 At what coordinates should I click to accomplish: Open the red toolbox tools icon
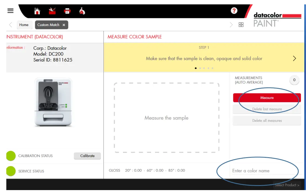coord(52,11)
